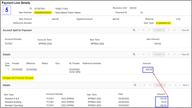192x108 pixels.
Task: Click search icon in lower Details section
Action: pos(135,85)
